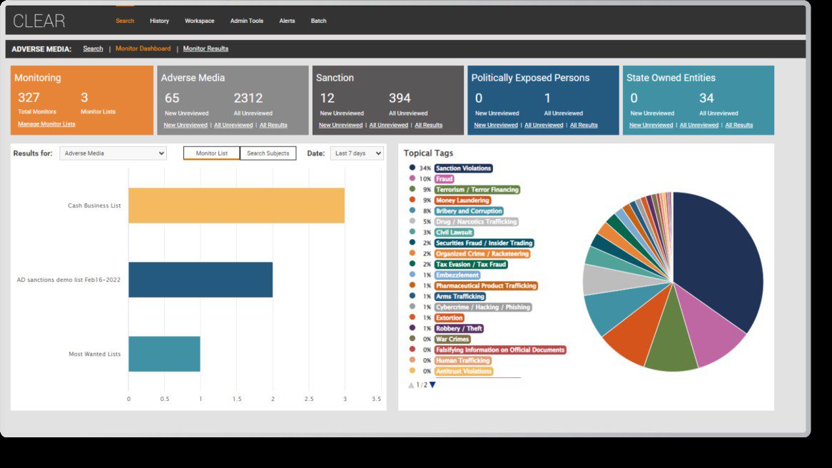
Task: Open the Date range dropdown
Action: (x=356, y=153)
